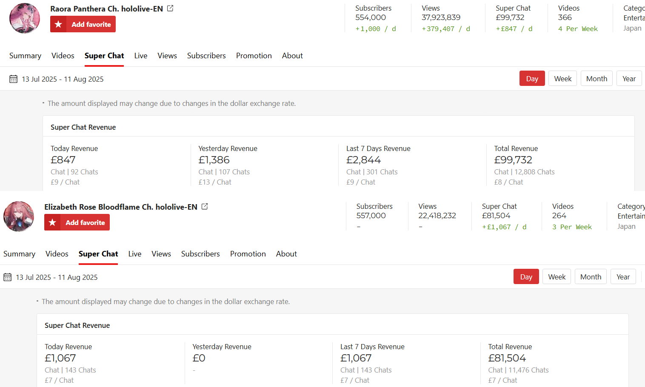Switch Raora's chart to Month
Screen dimensions: 645x387
click(x=596, y=79)
